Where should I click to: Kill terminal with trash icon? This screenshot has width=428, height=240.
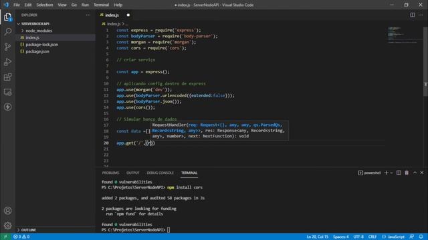407,173
